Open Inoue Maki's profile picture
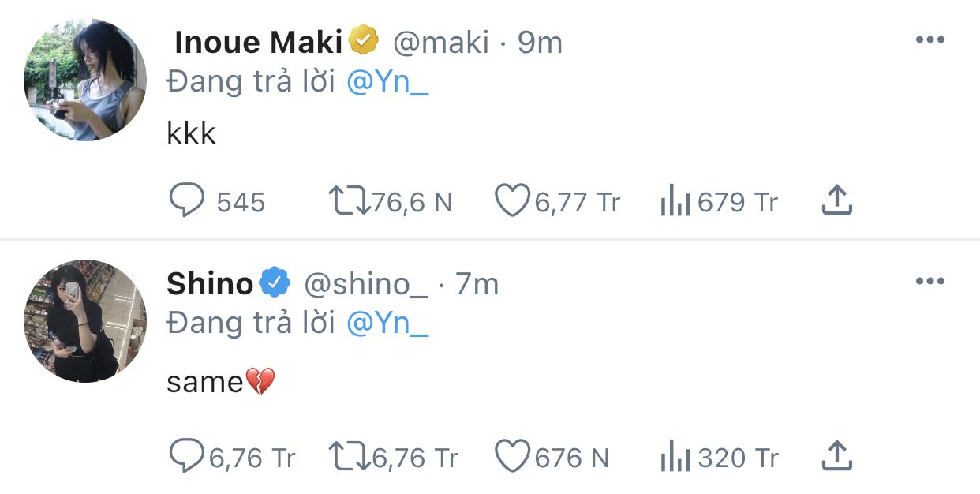The image size is (980, 494). point(85,80)
